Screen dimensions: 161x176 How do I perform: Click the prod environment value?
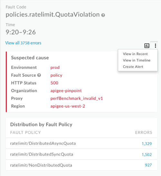tap(55, 68)
